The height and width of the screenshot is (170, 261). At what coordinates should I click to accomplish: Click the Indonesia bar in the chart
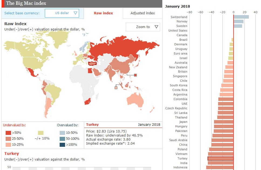[220, 168]
